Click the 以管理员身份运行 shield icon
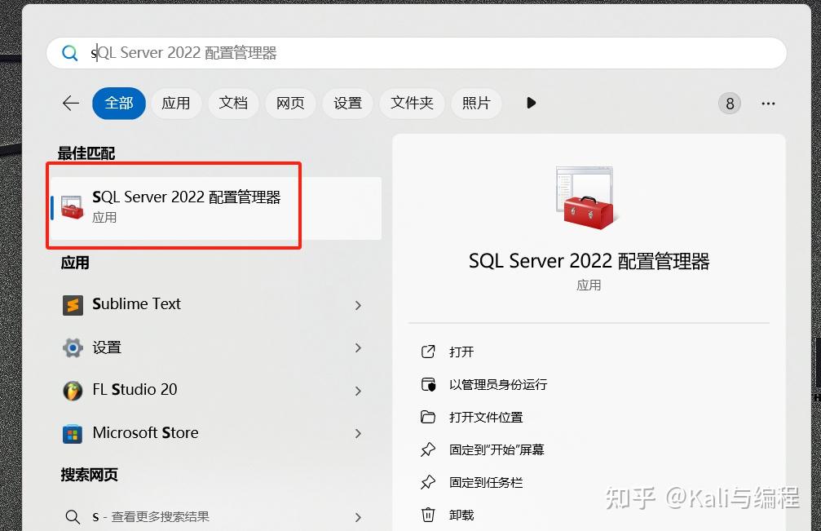Viewport: 821px width, 531px height. (428, 384)
